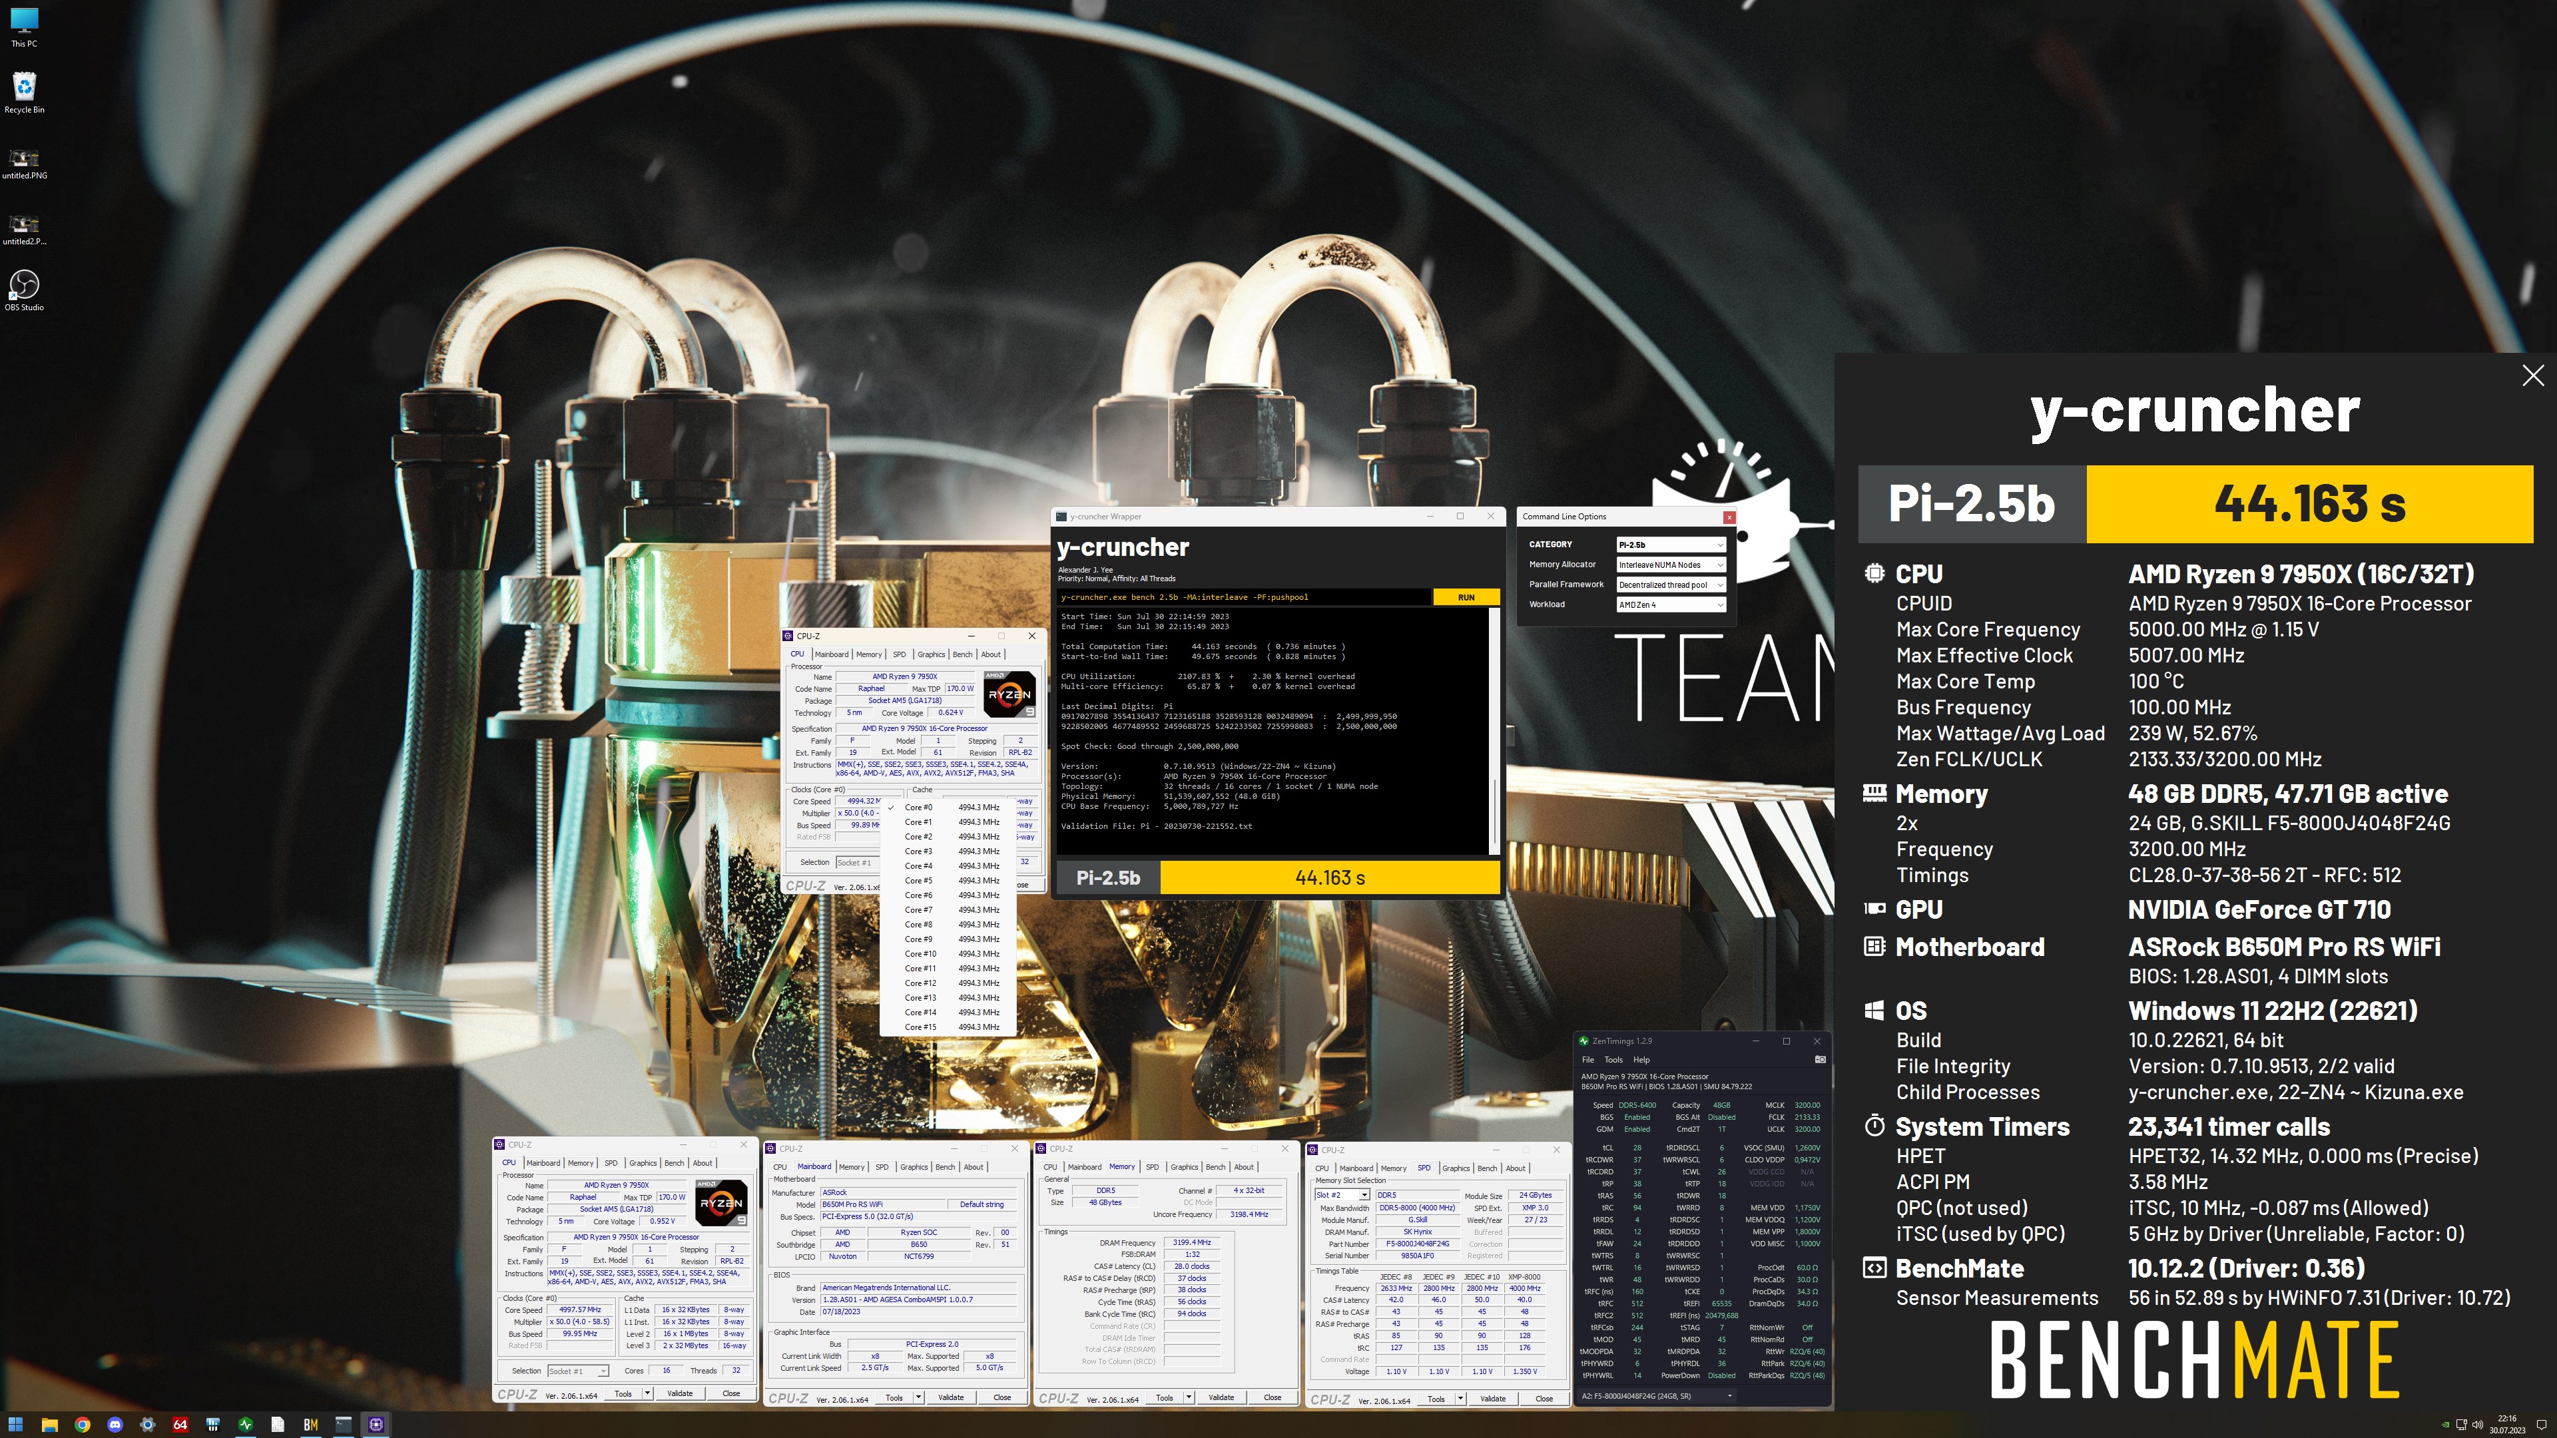Switch to ZenTimings via its taskbar icon
Image resolution: width=2557 pixels, height=1438 pixels.
(245, 1424)
